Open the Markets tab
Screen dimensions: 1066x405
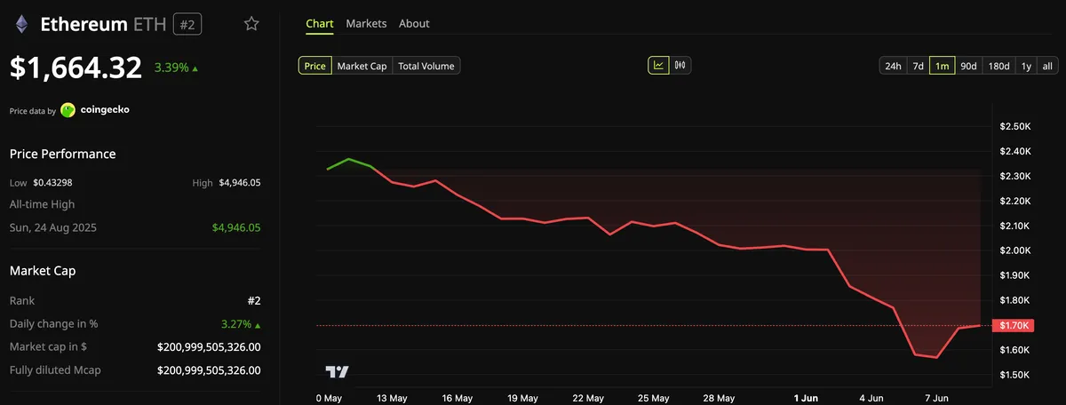pos(366,24)
